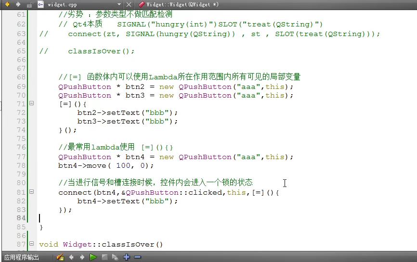Click the //最常用lambda使用 comment

tap(116, 147)
